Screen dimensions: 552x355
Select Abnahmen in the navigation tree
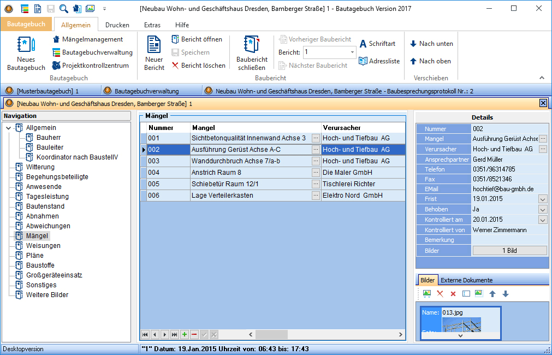pyautogui.click(x=42, y=216)
